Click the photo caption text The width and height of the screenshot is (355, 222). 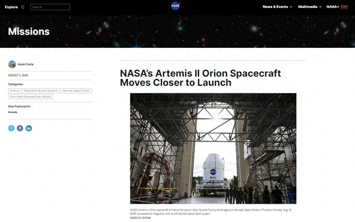pyautogui.click(x=211, y=212)
